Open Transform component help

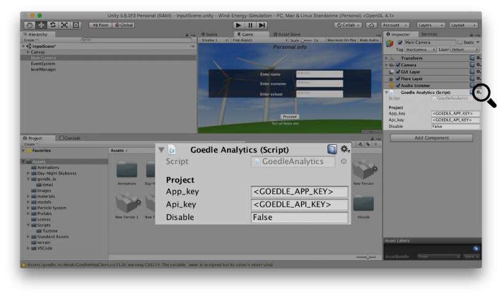(472, 58)
